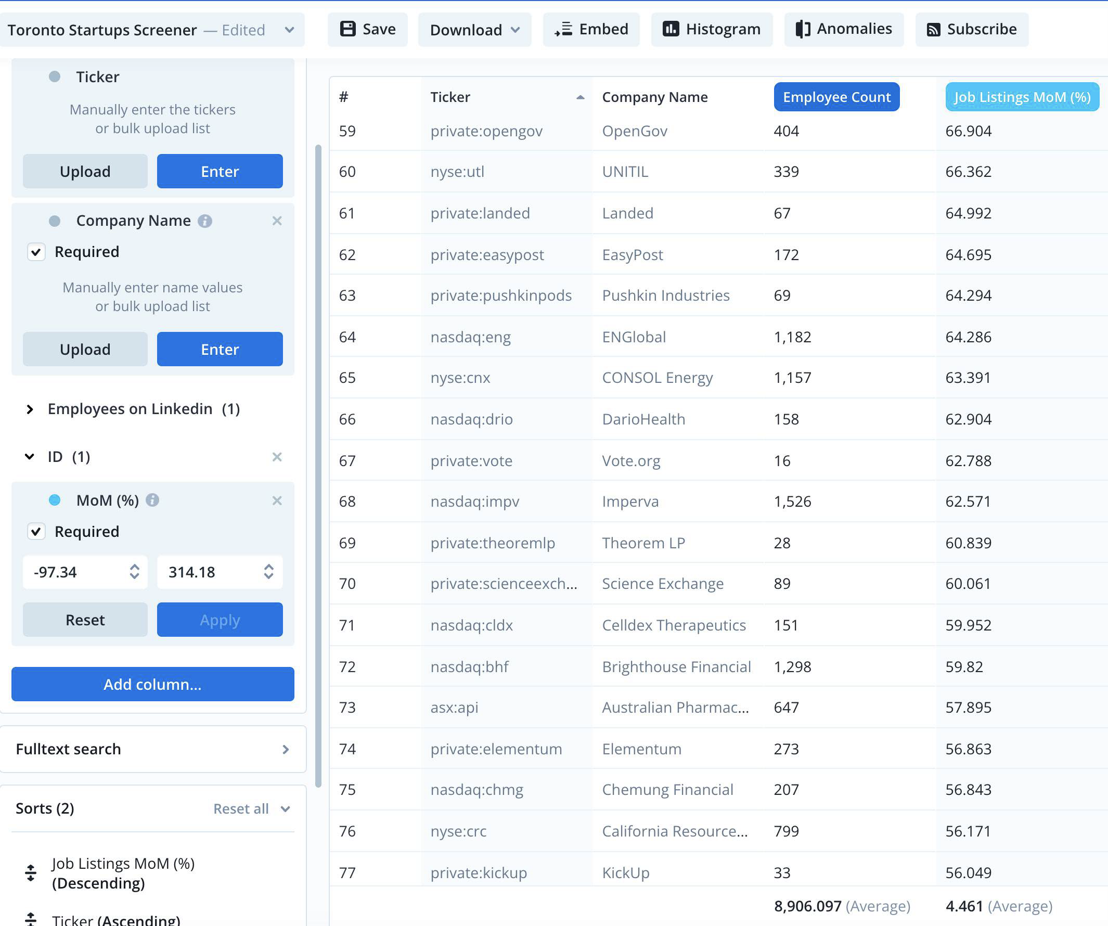Remove the Company Name filter with X
Screen dimensions: 1108x926
277,221
